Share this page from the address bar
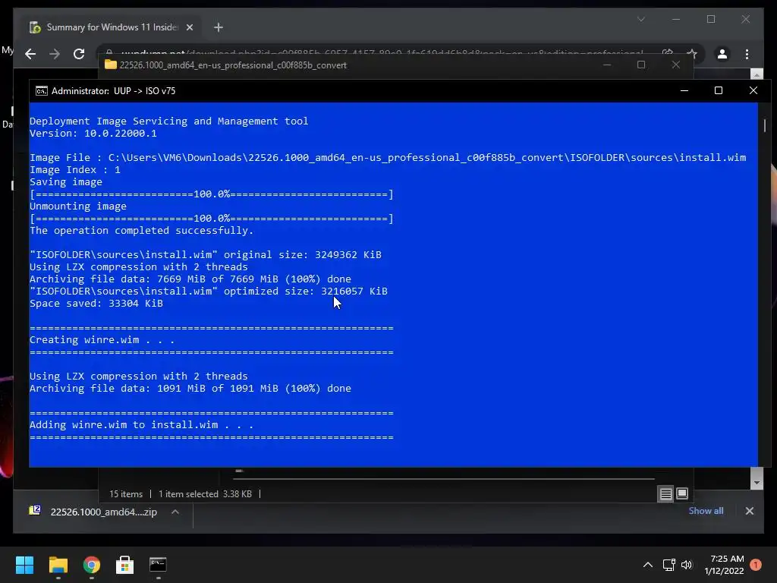 (667, 54)
